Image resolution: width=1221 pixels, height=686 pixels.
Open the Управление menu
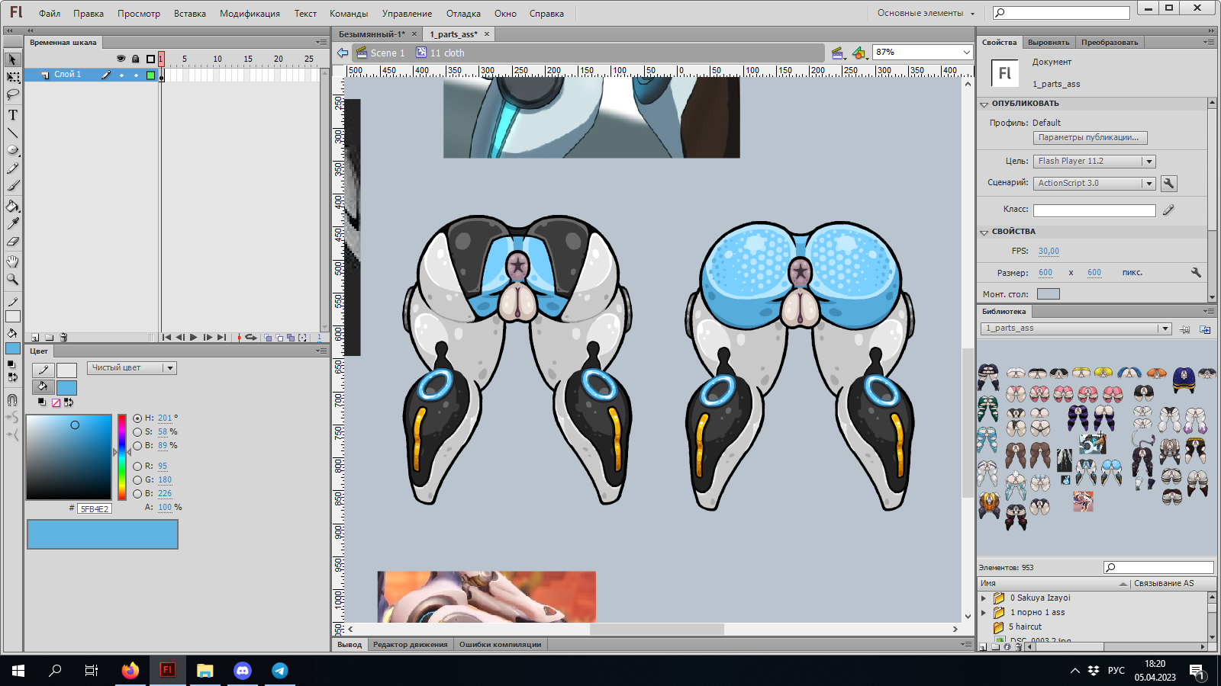pyautogui.click(x=407, y=14)
